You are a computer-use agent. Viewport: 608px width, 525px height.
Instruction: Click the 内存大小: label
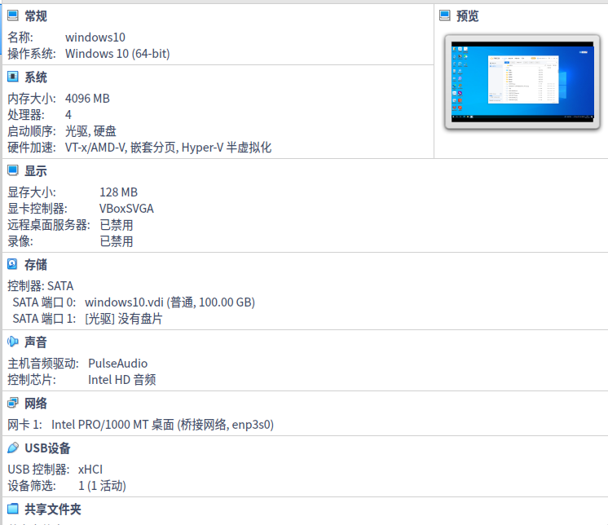click(32, 99)
